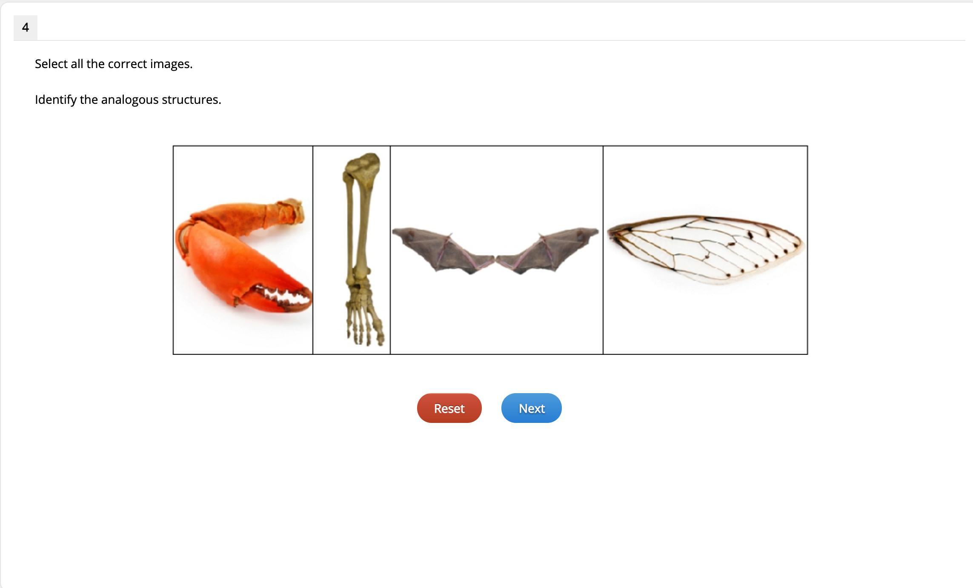Viewport: 973px width, 588px height.
Task: Click empty space below the insect wing
Action: 705,319
